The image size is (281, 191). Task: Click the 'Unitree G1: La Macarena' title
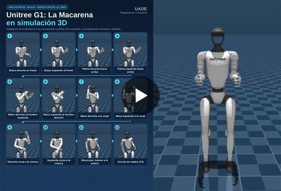click(50, 15)
